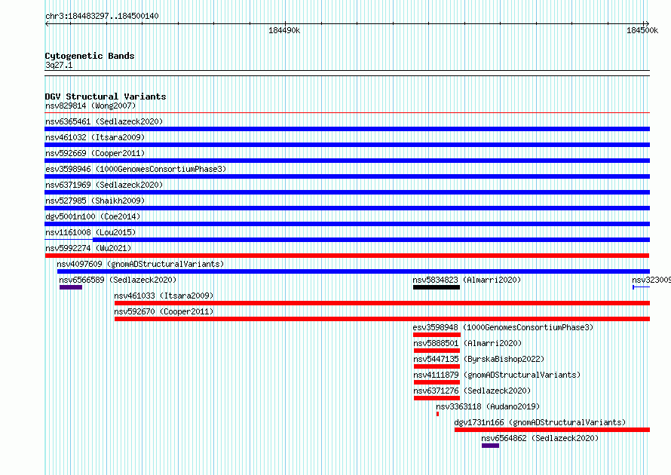Click the red nsv5888501 feature bar
This screenshot has height=475, width=671.
pyautogui.click(x=437, y=351)
